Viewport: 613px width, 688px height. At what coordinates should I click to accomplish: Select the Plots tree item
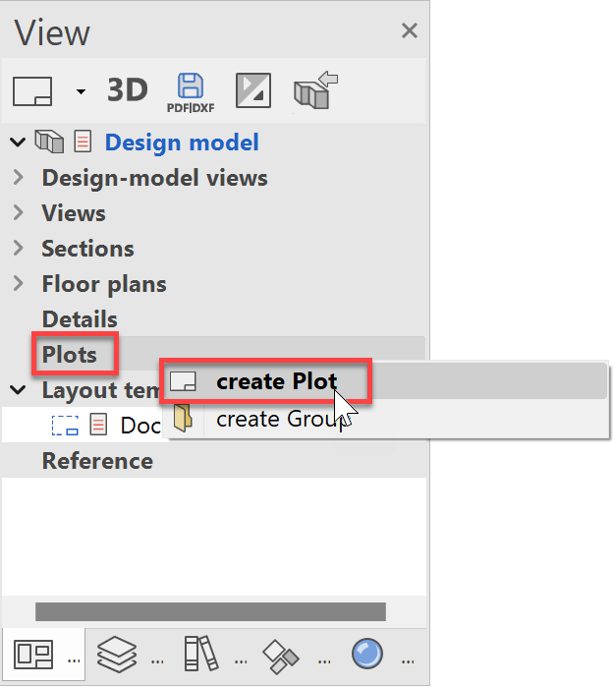point(70,355)
